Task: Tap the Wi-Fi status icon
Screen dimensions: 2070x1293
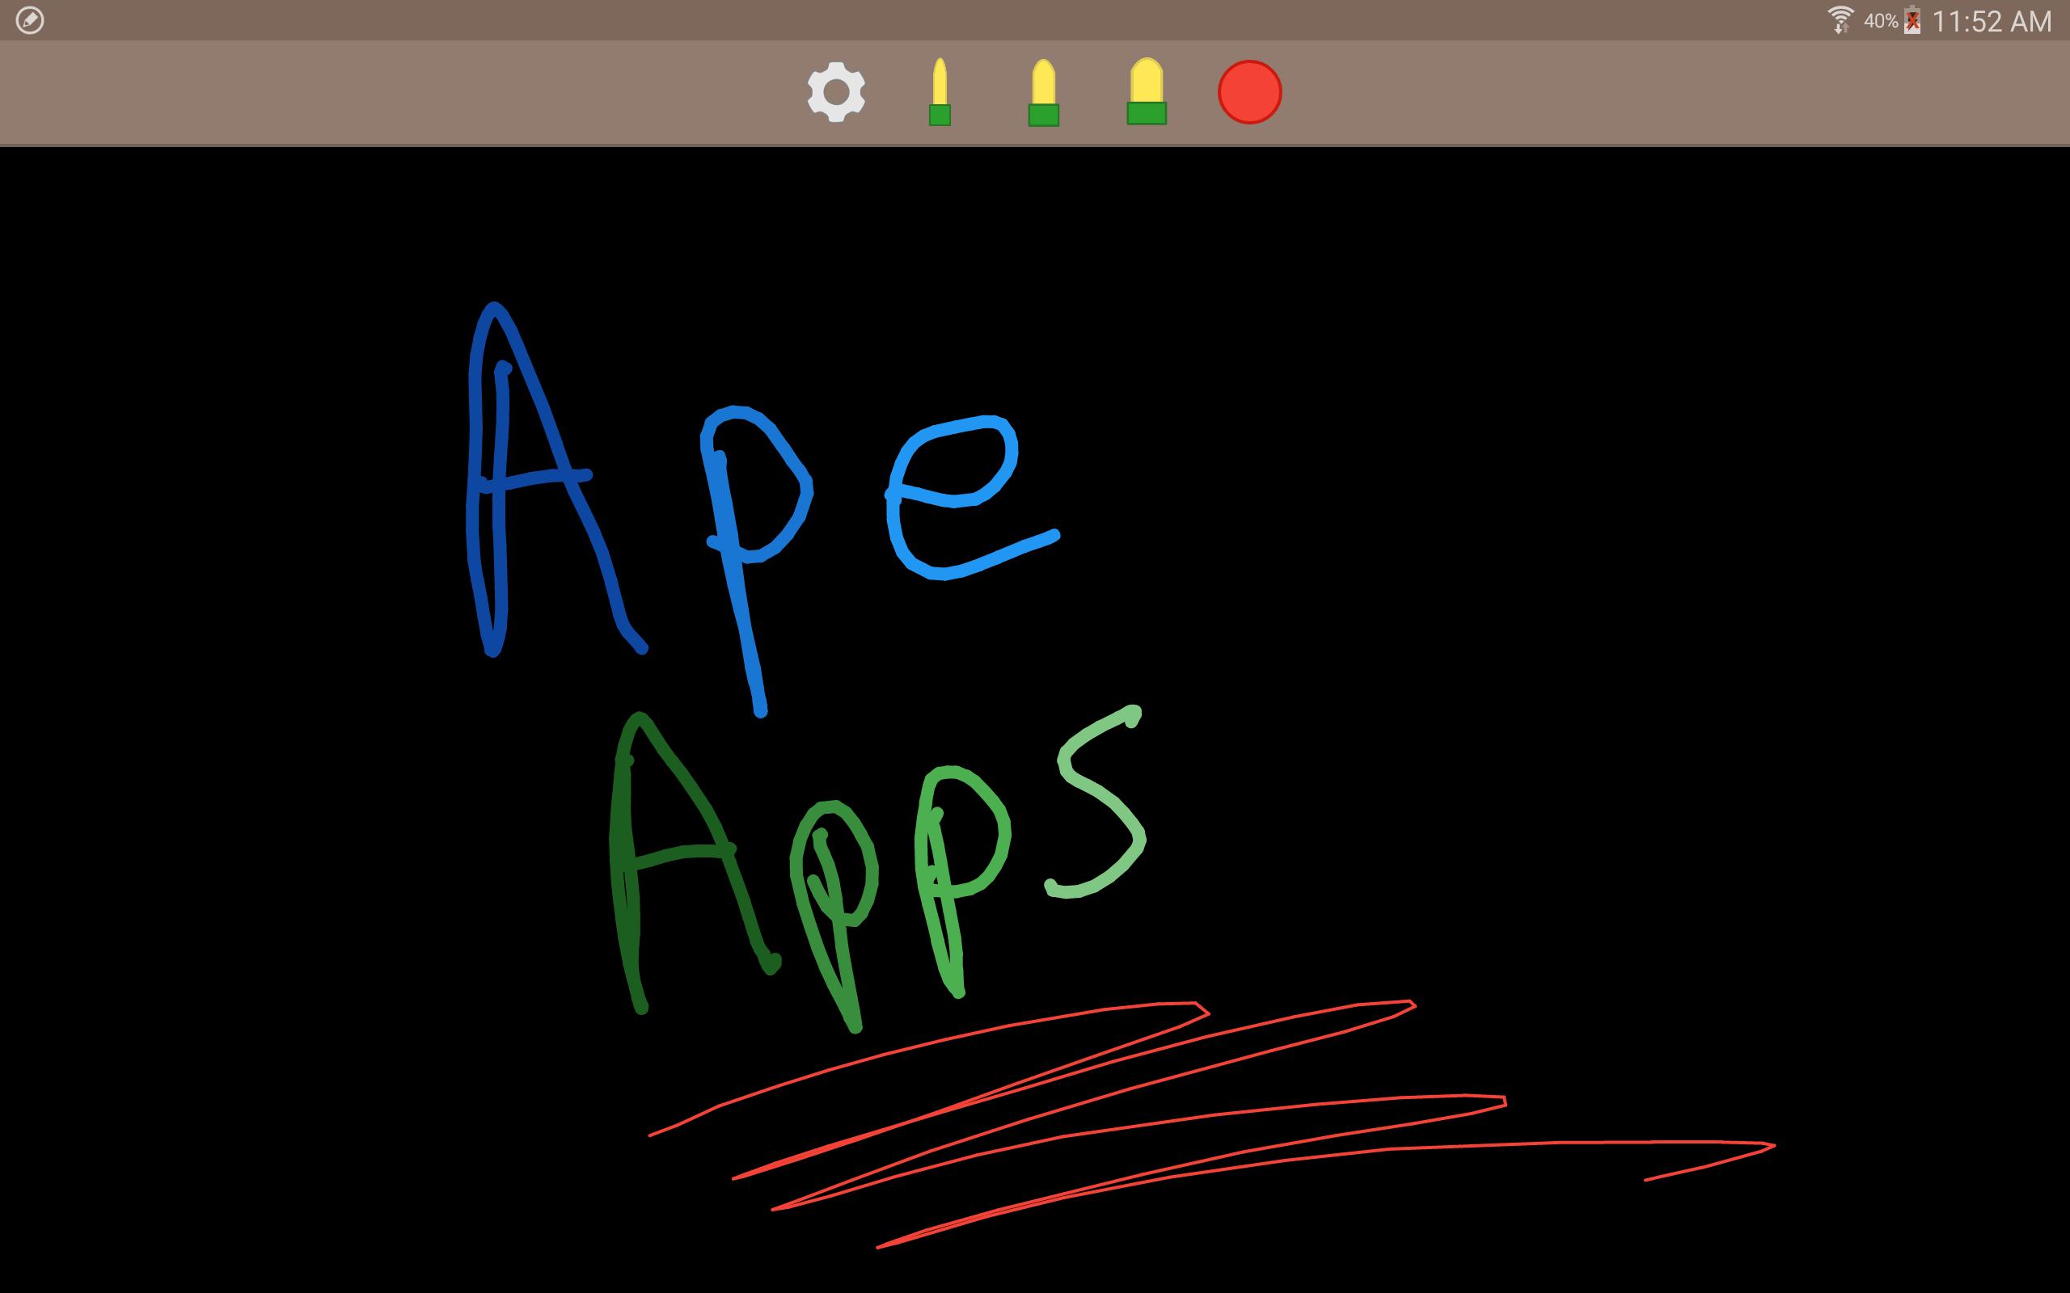Action: [1839, 20]
